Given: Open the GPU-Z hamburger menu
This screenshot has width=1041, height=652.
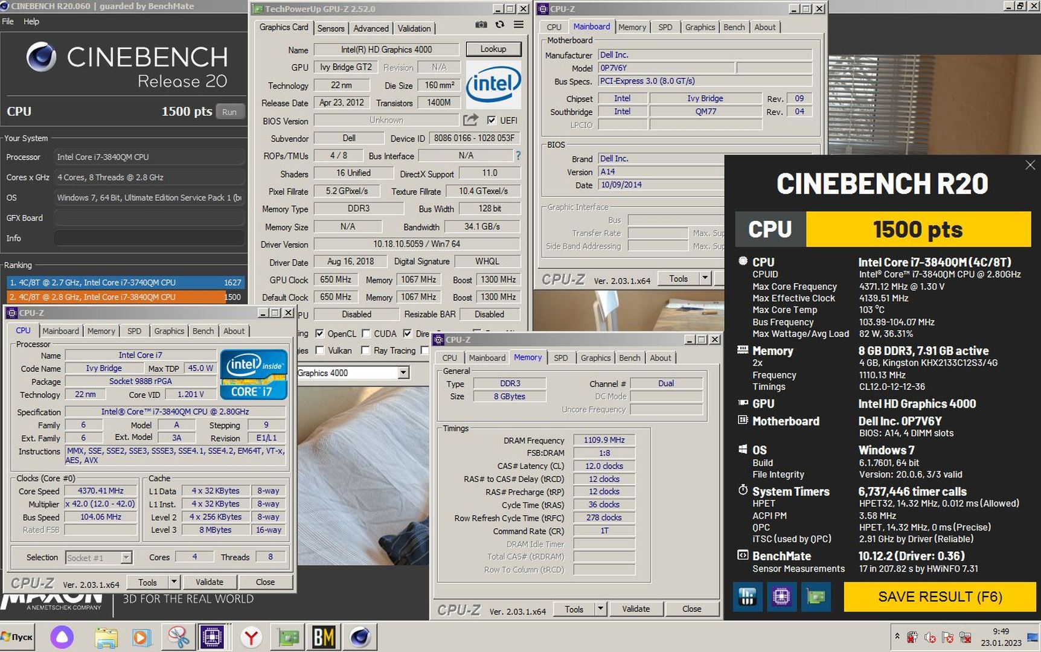Looking at the screenshot, I should point(519,25).
